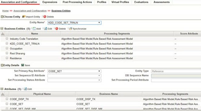Click Association and Configuration breadcrumb link
201x111 pixels.
30,11
